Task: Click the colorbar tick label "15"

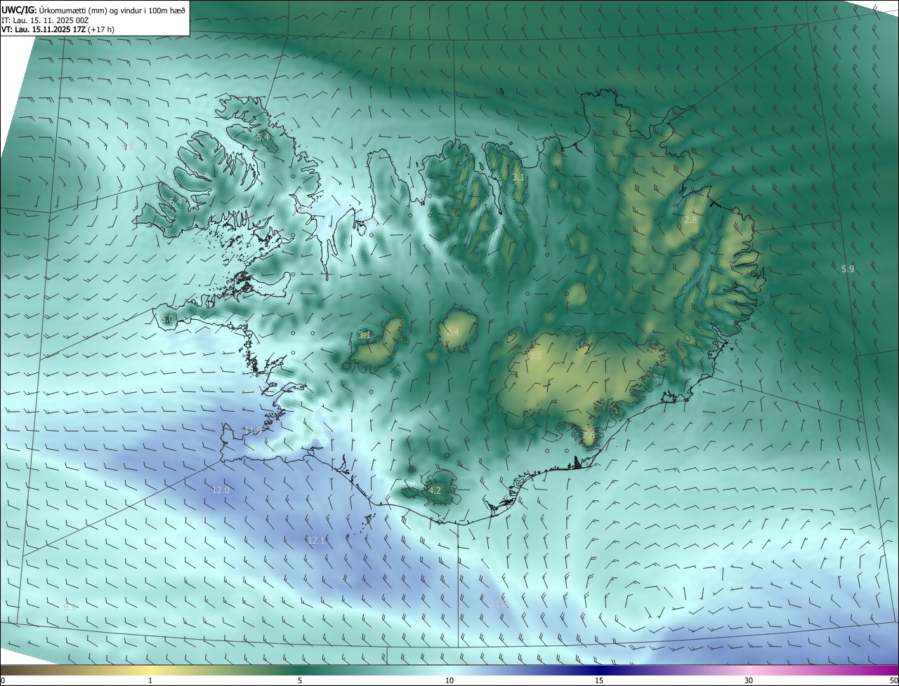Action: point(599,680)
